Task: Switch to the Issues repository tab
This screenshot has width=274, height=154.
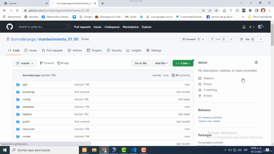Action: (30, 50)
